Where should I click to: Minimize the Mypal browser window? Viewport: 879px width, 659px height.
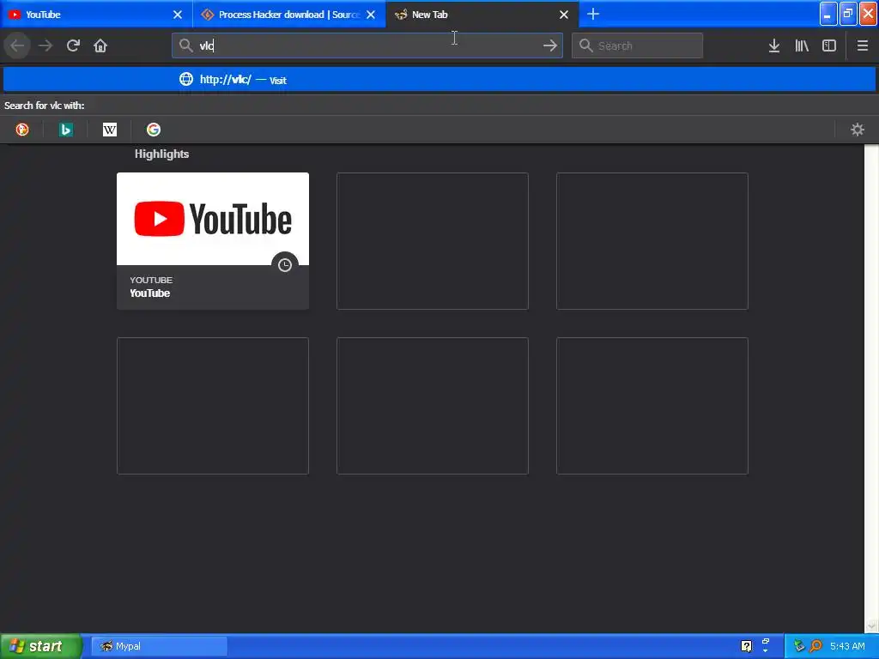pyautogui.click(x=828, y=14)
